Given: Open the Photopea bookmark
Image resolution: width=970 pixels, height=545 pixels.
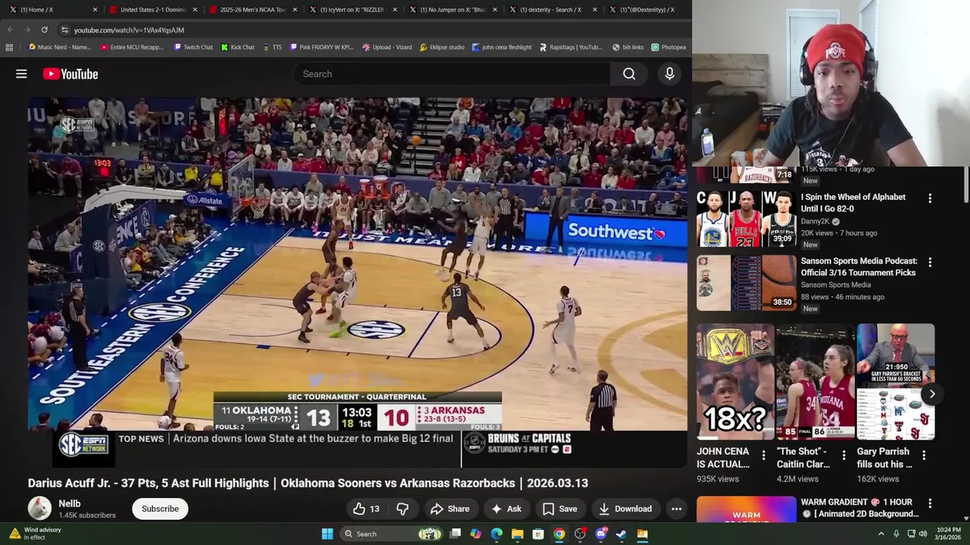Looking at the screenshot, I should (668, 47).
